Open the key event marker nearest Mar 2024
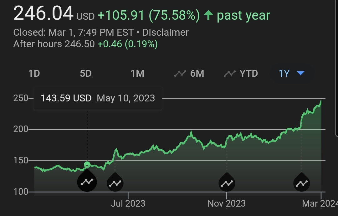 point(301,183)
